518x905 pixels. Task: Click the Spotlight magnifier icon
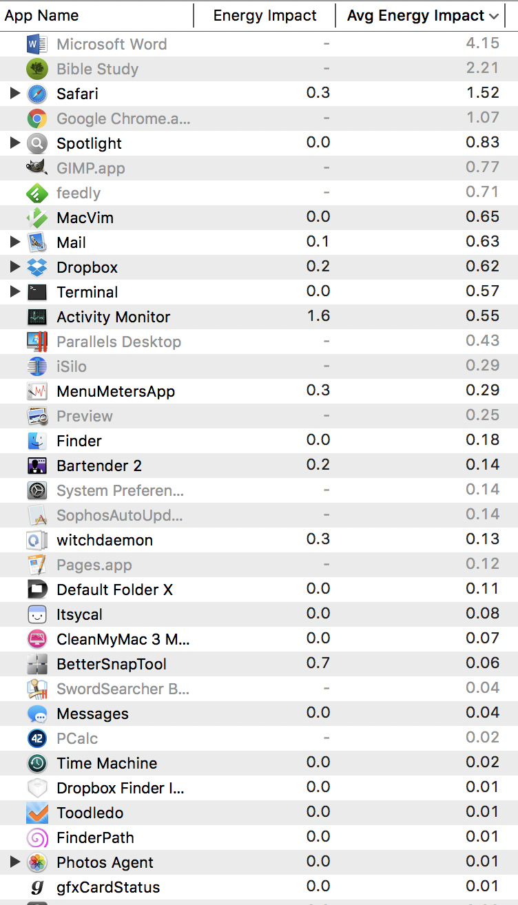coord(37,144)
